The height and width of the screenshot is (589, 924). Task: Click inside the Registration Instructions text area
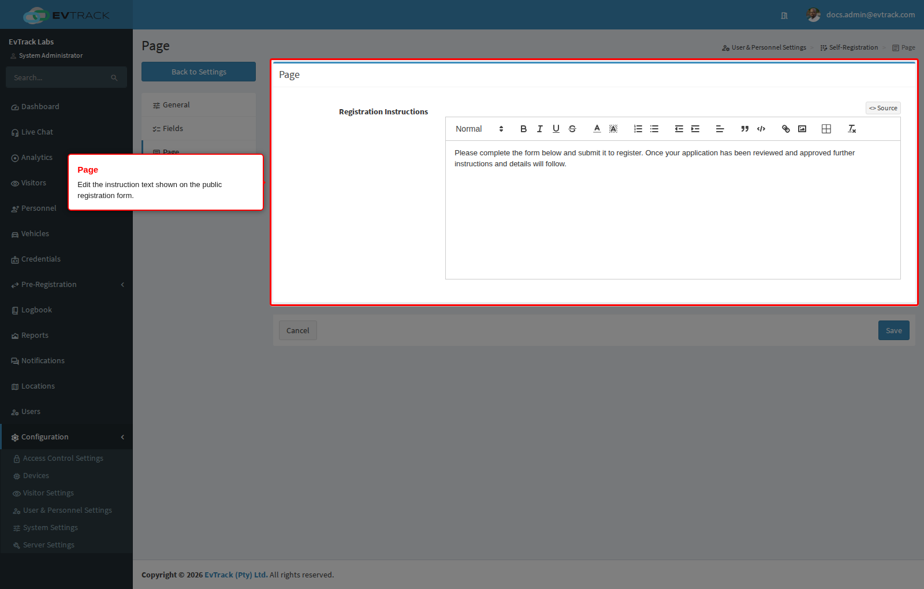point(673,210)
